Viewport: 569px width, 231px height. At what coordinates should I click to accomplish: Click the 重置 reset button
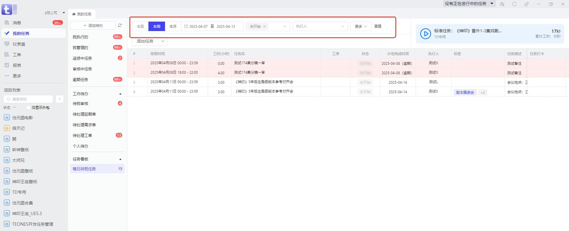378,26
